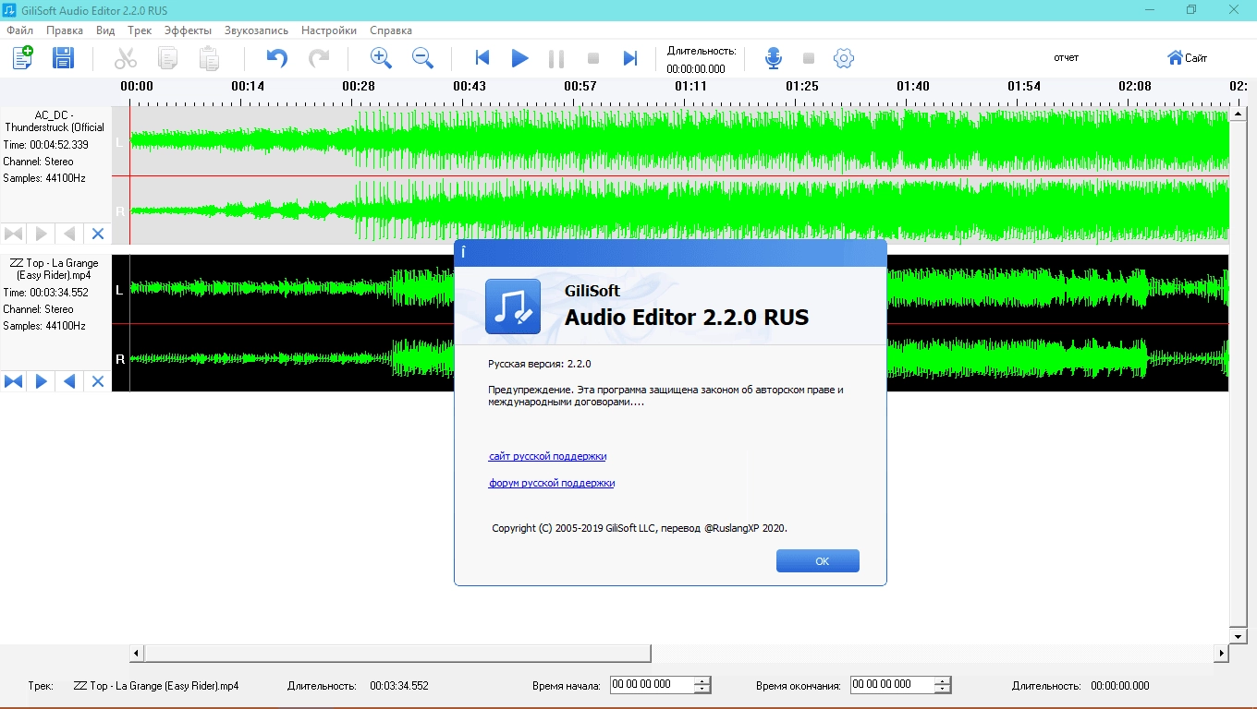This screenshot has width=1257, height=709.
Task: Click the отчет report button
Action: tap(1066, 57)
